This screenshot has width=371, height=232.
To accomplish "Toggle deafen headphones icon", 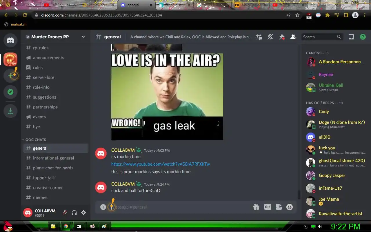I will [74, 213].
